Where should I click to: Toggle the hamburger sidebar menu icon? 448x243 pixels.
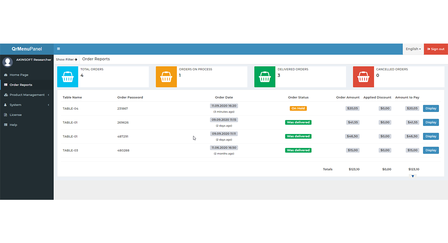(58, 49)
